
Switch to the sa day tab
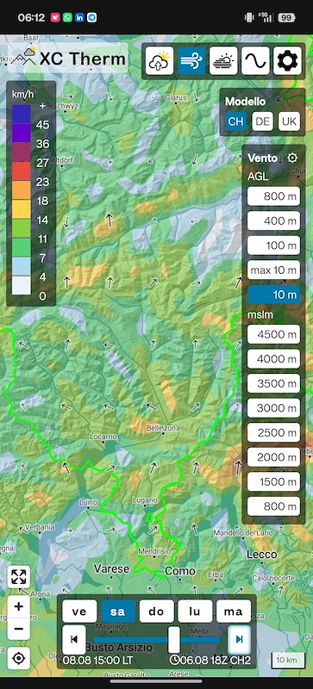[x=118, y=611]
